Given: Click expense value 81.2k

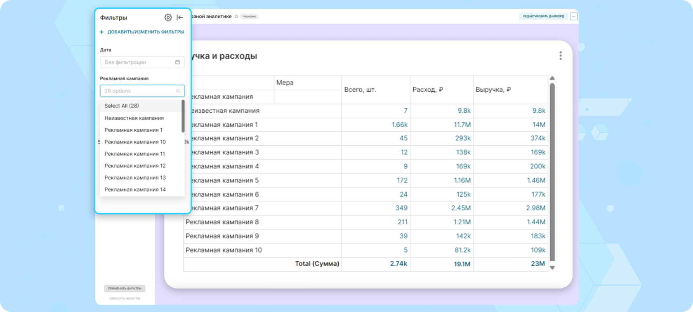Looking at the screenshot, I should (462, 250).
